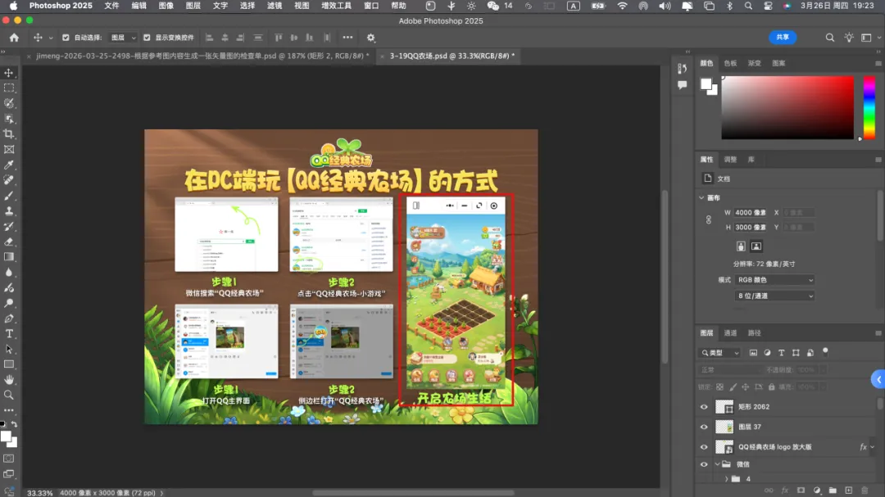885x497 pixels.
Task: Pick a color in the hue spectrum strip
Action: [x=869, y=106]
